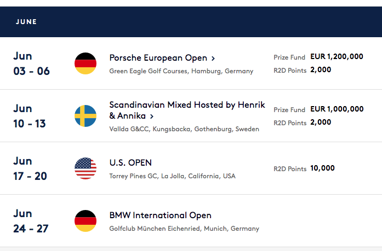Click the EUR 1,200,000 prize fund value
The width and height of the screenshot is (382, 251).
pyautogui.click(x=337, y=56)
